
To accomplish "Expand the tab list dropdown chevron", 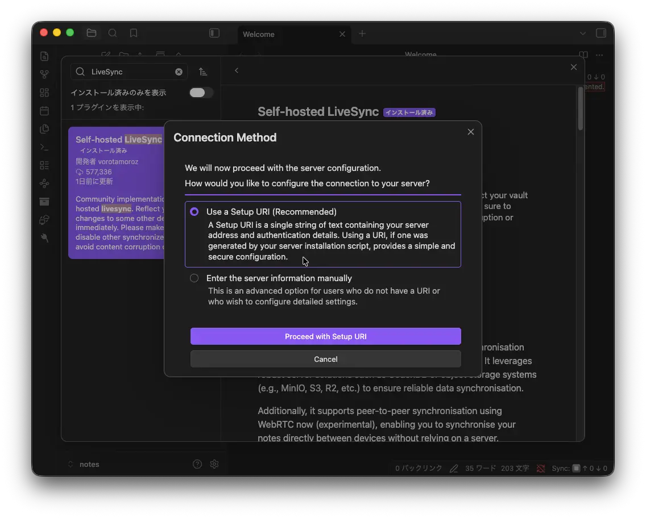I will [x=582, y=34].
